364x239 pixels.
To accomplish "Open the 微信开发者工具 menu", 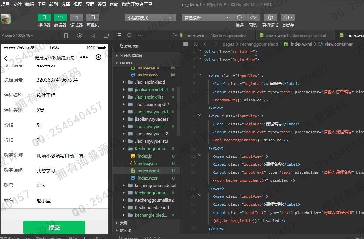I will (137, 4).
